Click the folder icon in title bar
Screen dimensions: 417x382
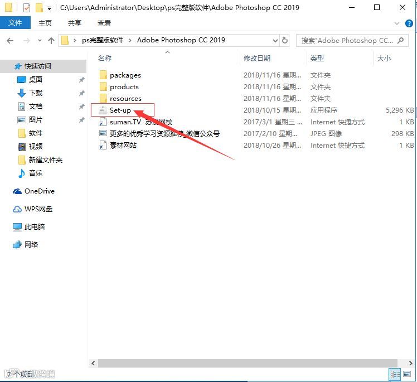[8, 8]
